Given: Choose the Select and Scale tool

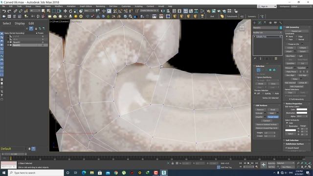Looking at the screenshot, I should point(76,11).
